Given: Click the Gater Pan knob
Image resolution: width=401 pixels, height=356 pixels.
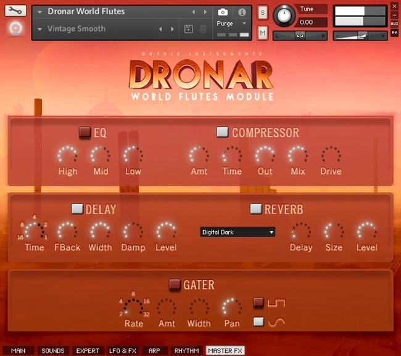Looking at the screenshot, I should [x=232, y=307].
